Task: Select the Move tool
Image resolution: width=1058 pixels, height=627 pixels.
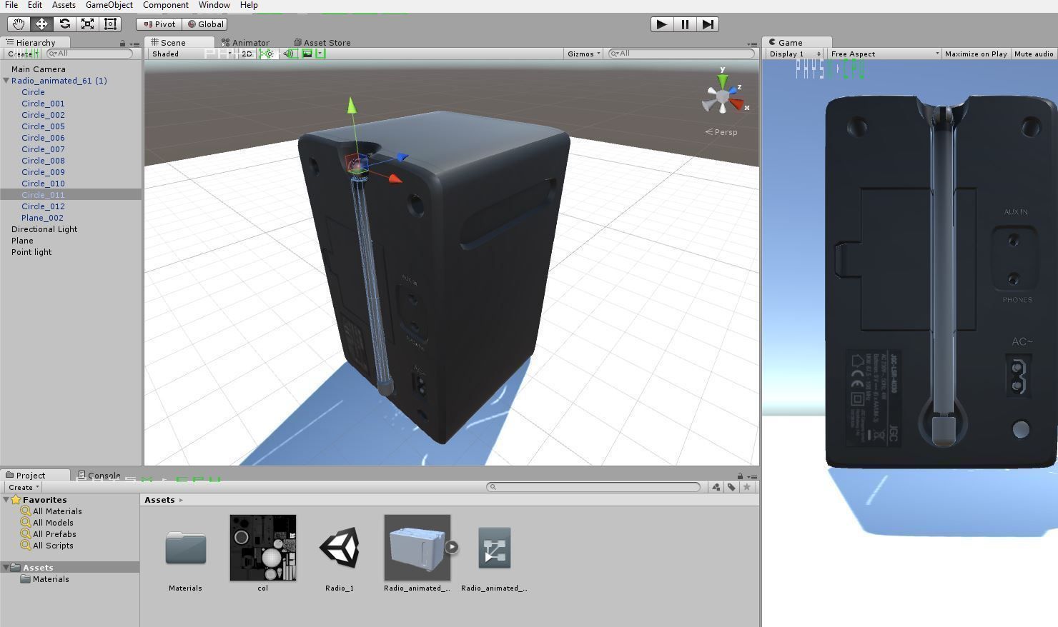Action: coord(41,24)
